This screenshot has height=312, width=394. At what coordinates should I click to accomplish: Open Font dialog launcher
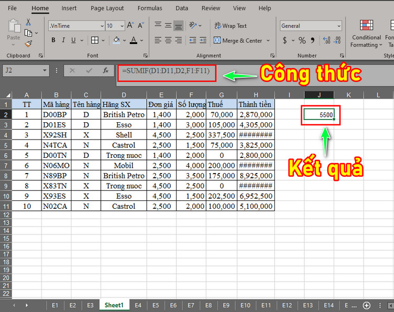(x=146, y=56)
